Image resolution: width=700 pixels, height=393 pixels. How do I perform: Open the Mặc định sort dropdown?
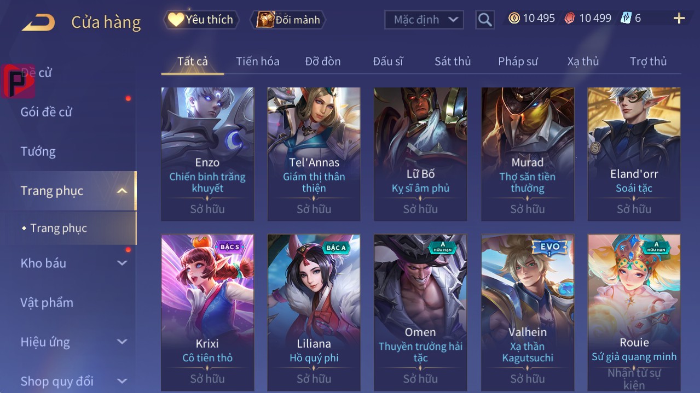[x=424, y=20]
